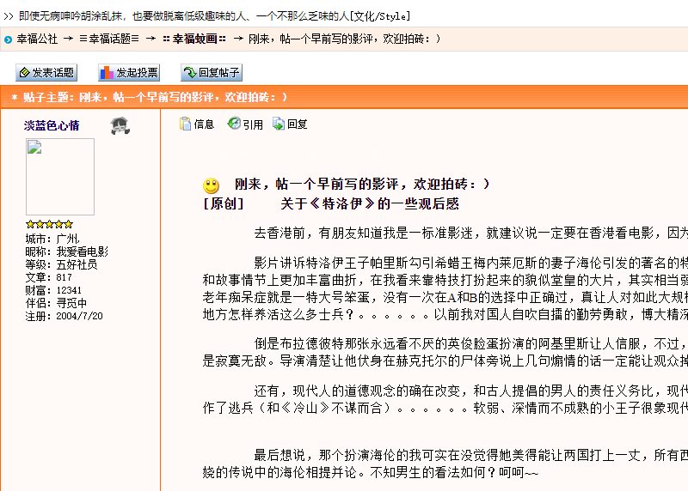The image size is (688, 491).
Task: Click the 回复 reply icon in post
Action: tap(279, 124)
